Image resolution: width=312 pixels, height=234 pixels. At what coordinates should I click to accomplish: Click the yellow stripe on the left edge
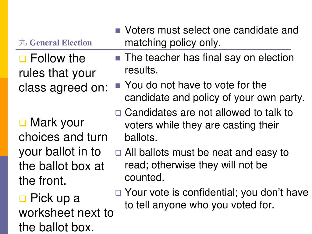4,39
